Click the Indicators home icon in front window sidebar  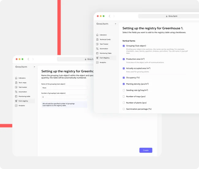97,35
